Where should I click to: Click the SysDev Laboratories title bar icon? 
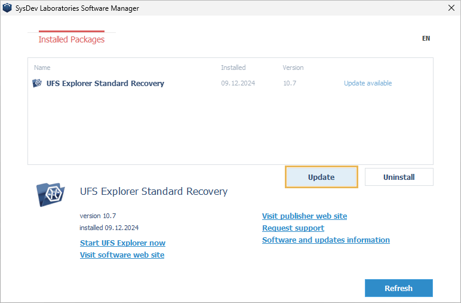(x=8, y=7)
